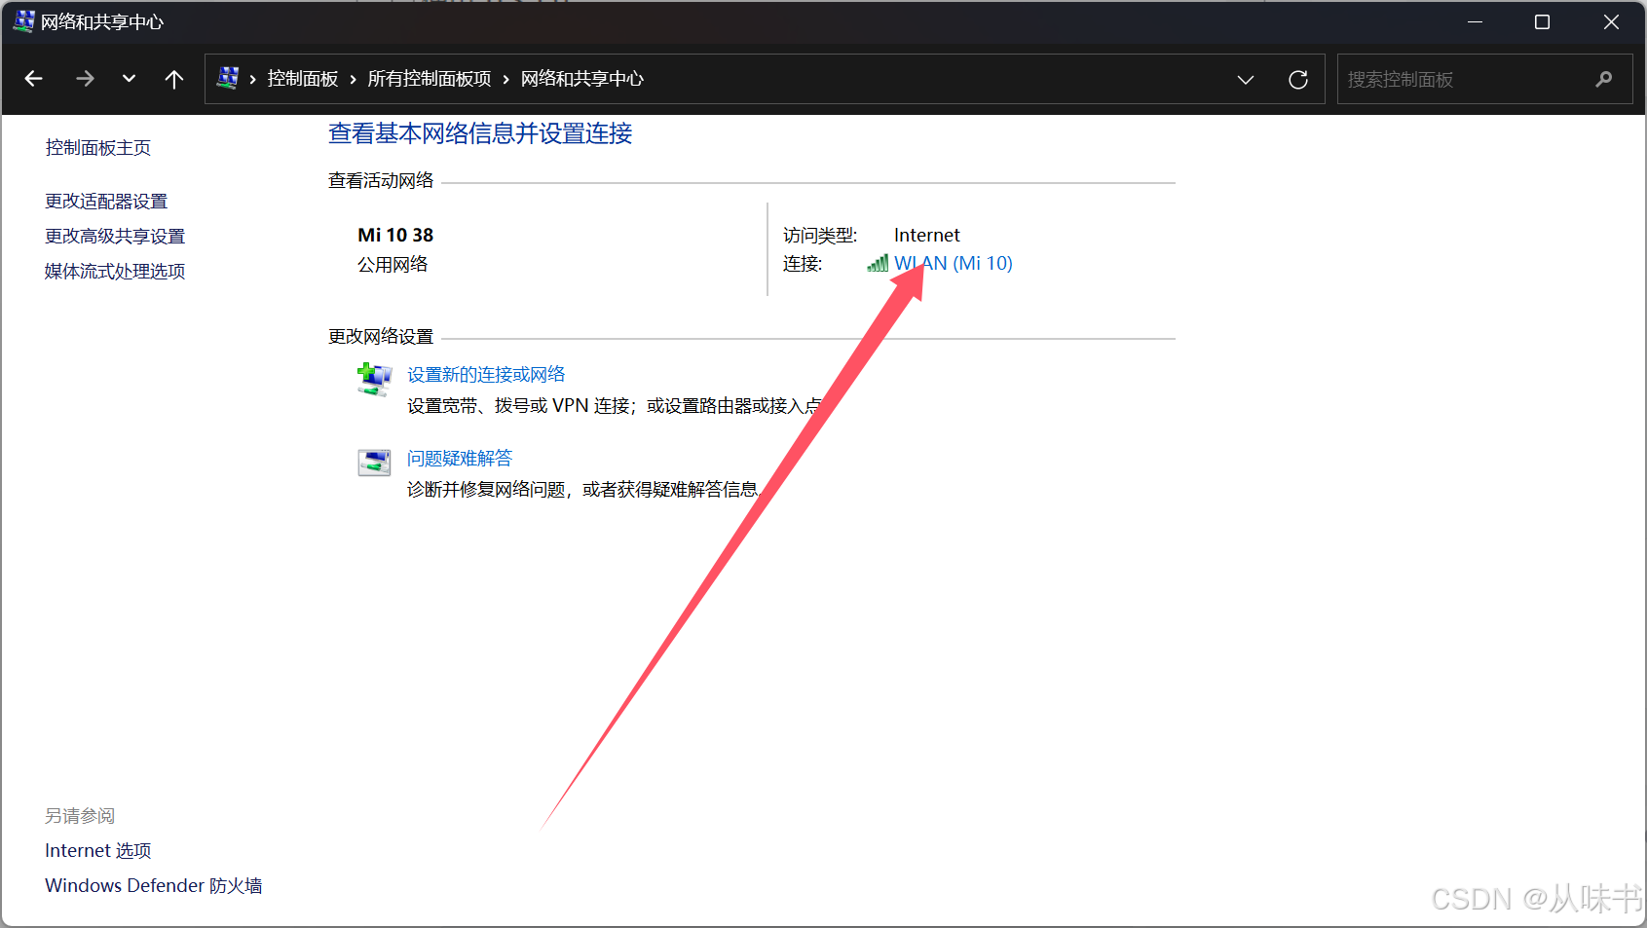
Task: Expand the chevron before 控制面板 breadcrumb
Action: tap(252, 80)
